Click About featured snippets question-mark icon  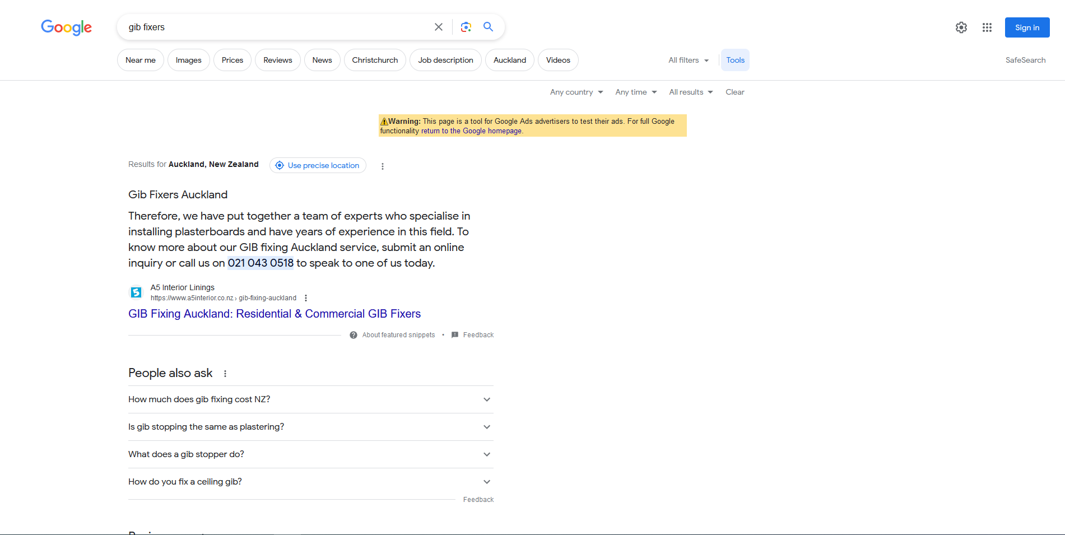click(354, 335)
